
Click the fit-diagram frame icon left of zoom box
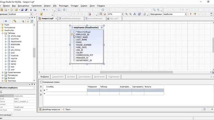101,14
